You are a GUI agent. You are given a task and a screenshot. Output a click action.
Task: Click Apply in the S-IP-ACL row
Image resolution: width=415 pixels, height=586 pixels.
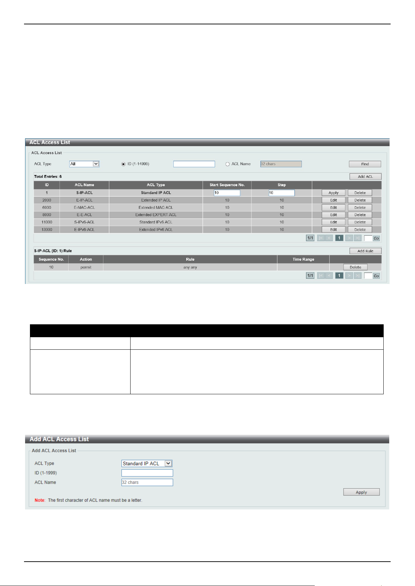tap(334, 193)
